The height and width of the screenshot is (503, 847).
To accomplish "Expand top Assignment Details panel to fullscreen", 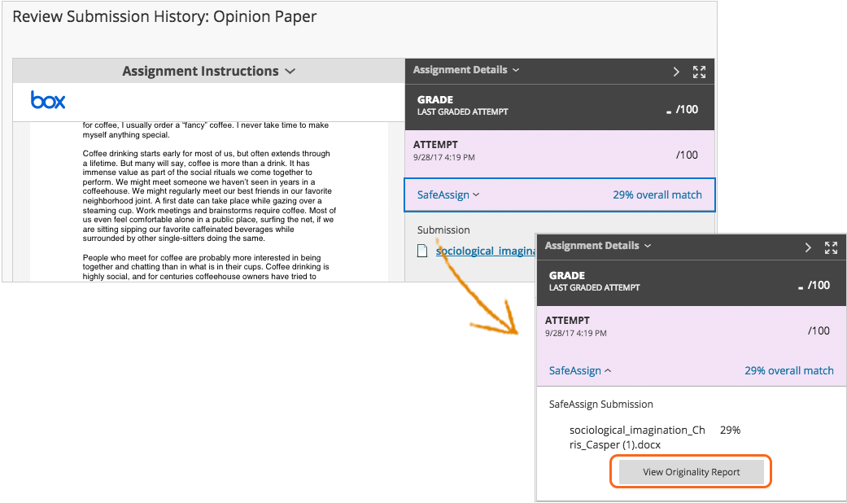I will tap(699, 72).
